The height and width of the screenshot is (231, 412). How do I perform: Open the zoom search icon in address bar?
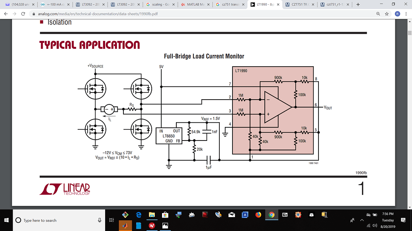coord(378,13)
